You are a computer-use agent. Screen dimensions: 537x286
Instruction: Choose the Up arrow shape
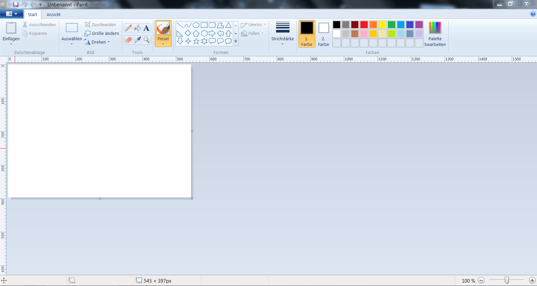tap(228, 33)
